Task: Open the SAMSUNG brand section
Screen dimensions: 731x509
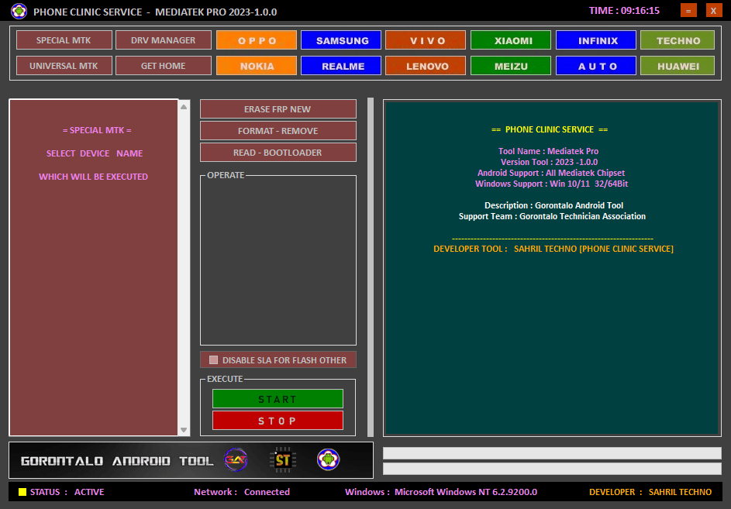Action: pos(340,40)
